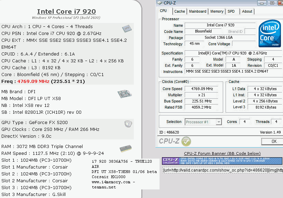The width and height of the screenshot is (283, 198).
Task: Click the RAM Speed : 1127.5 MHz line
Action: pos(53,153)
